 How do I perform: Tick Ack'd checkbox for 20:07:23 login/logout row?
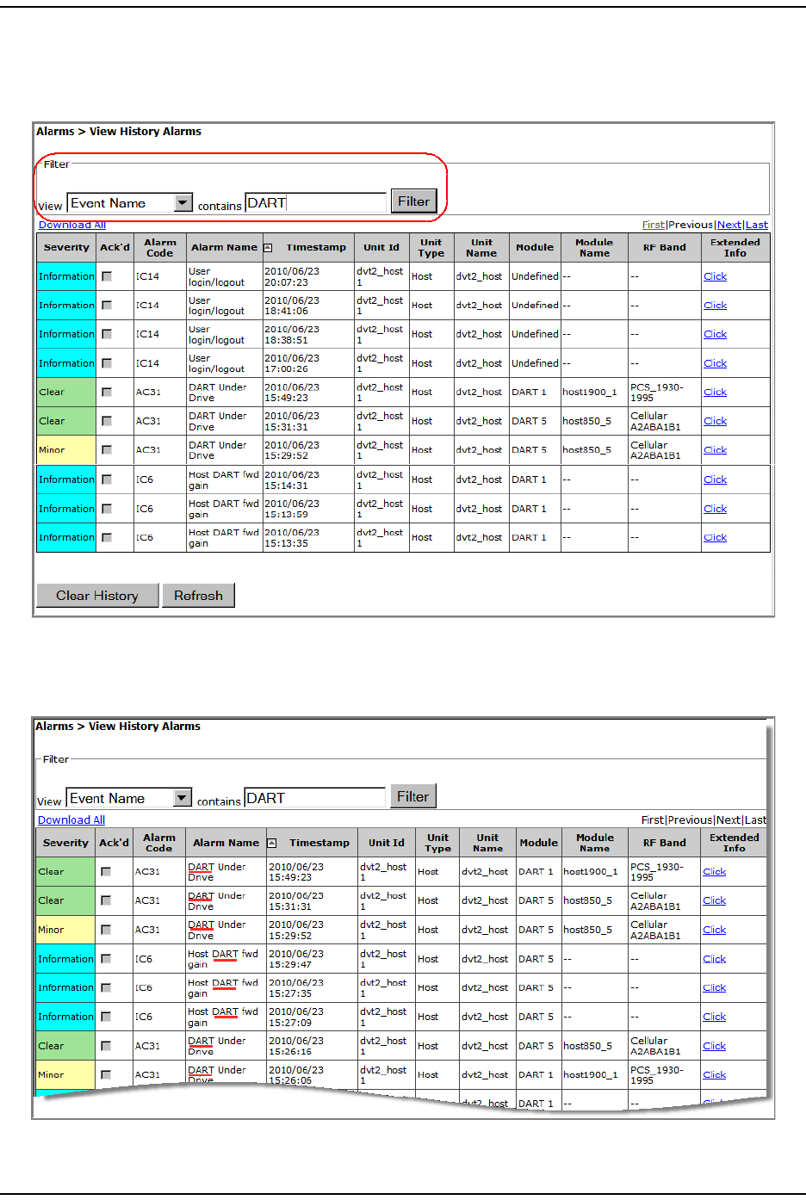click(107, 276)
